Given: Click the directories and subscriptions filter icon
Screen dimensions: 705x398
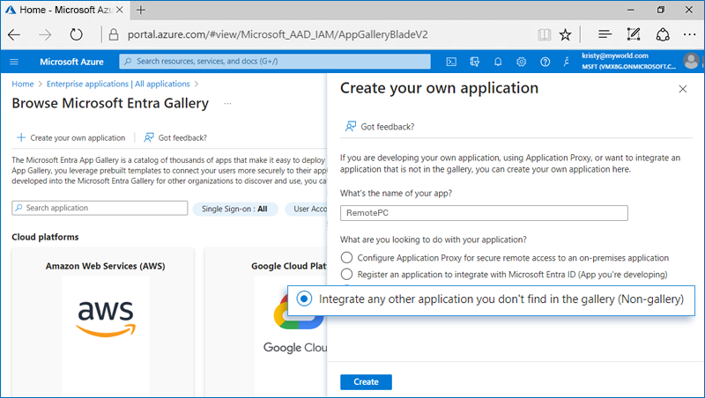Looking at the screenshot, I should point(475,62).
